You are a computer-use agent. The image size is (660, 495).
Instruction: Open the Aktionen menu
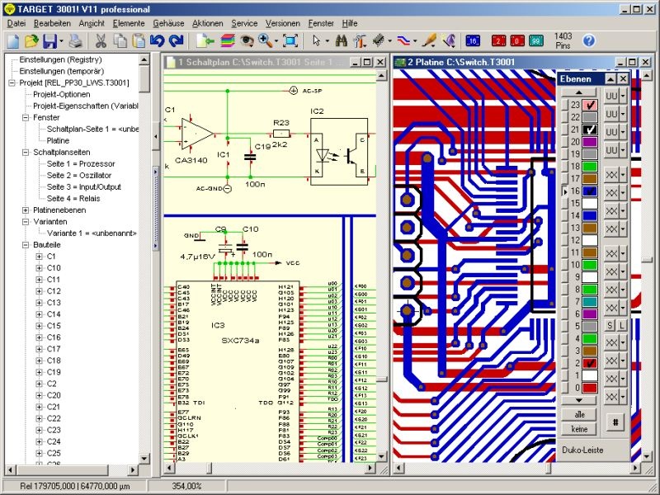click(x=207, y=23)
